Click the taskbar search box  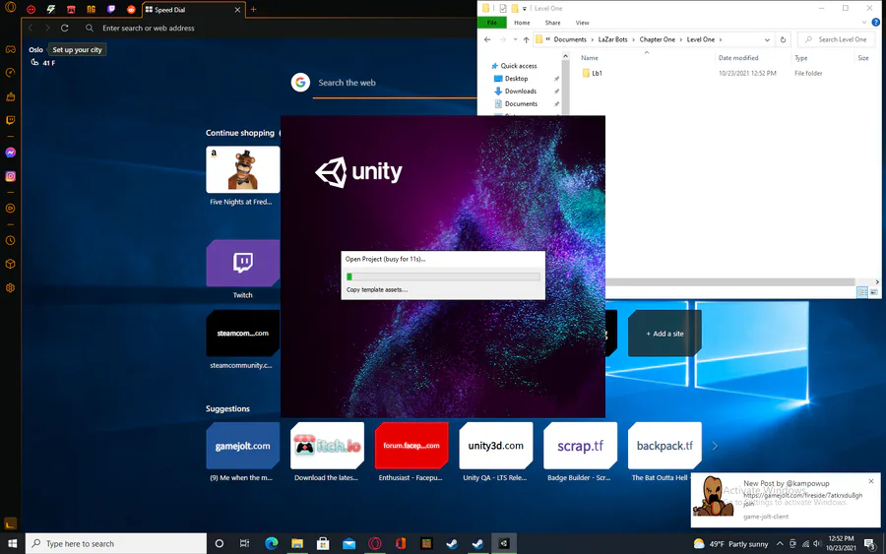pos(116,543)
